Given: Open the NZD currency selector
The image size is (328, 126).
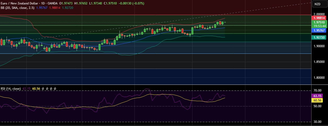Looking at the screenshot, I should coord(317,4).
